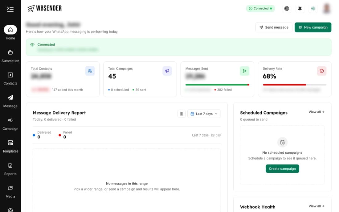
Task: Go to Home in the sidebar
Action: [10, 33]
